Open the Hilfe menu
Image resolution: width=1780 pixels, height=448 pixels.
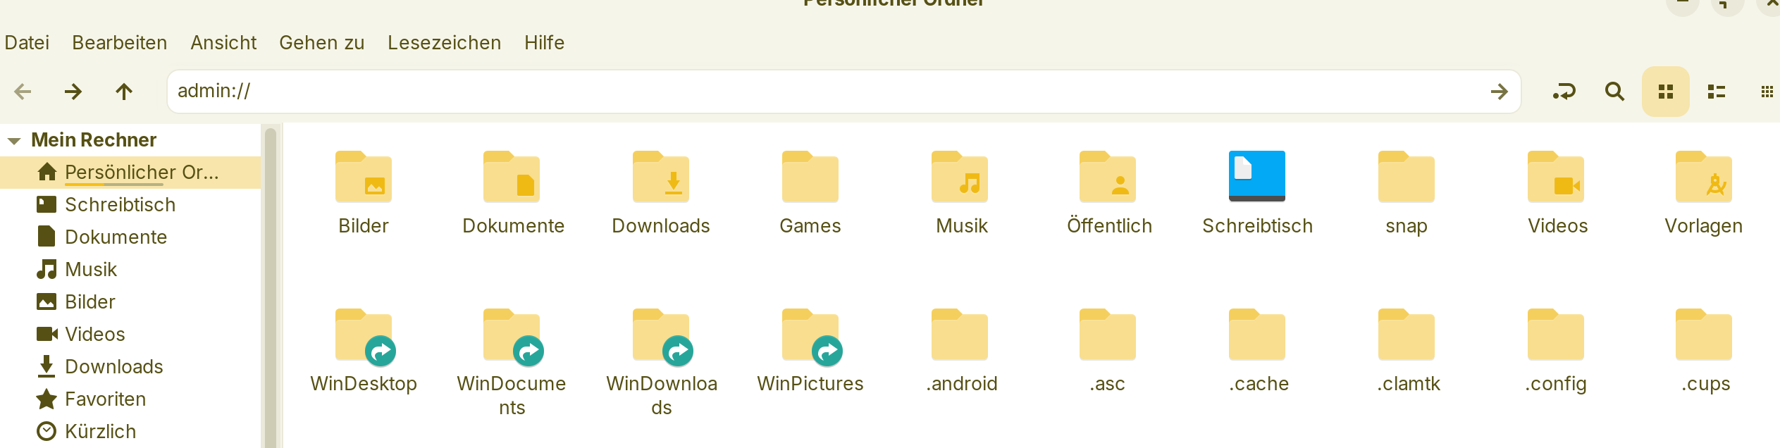[545, 43]
